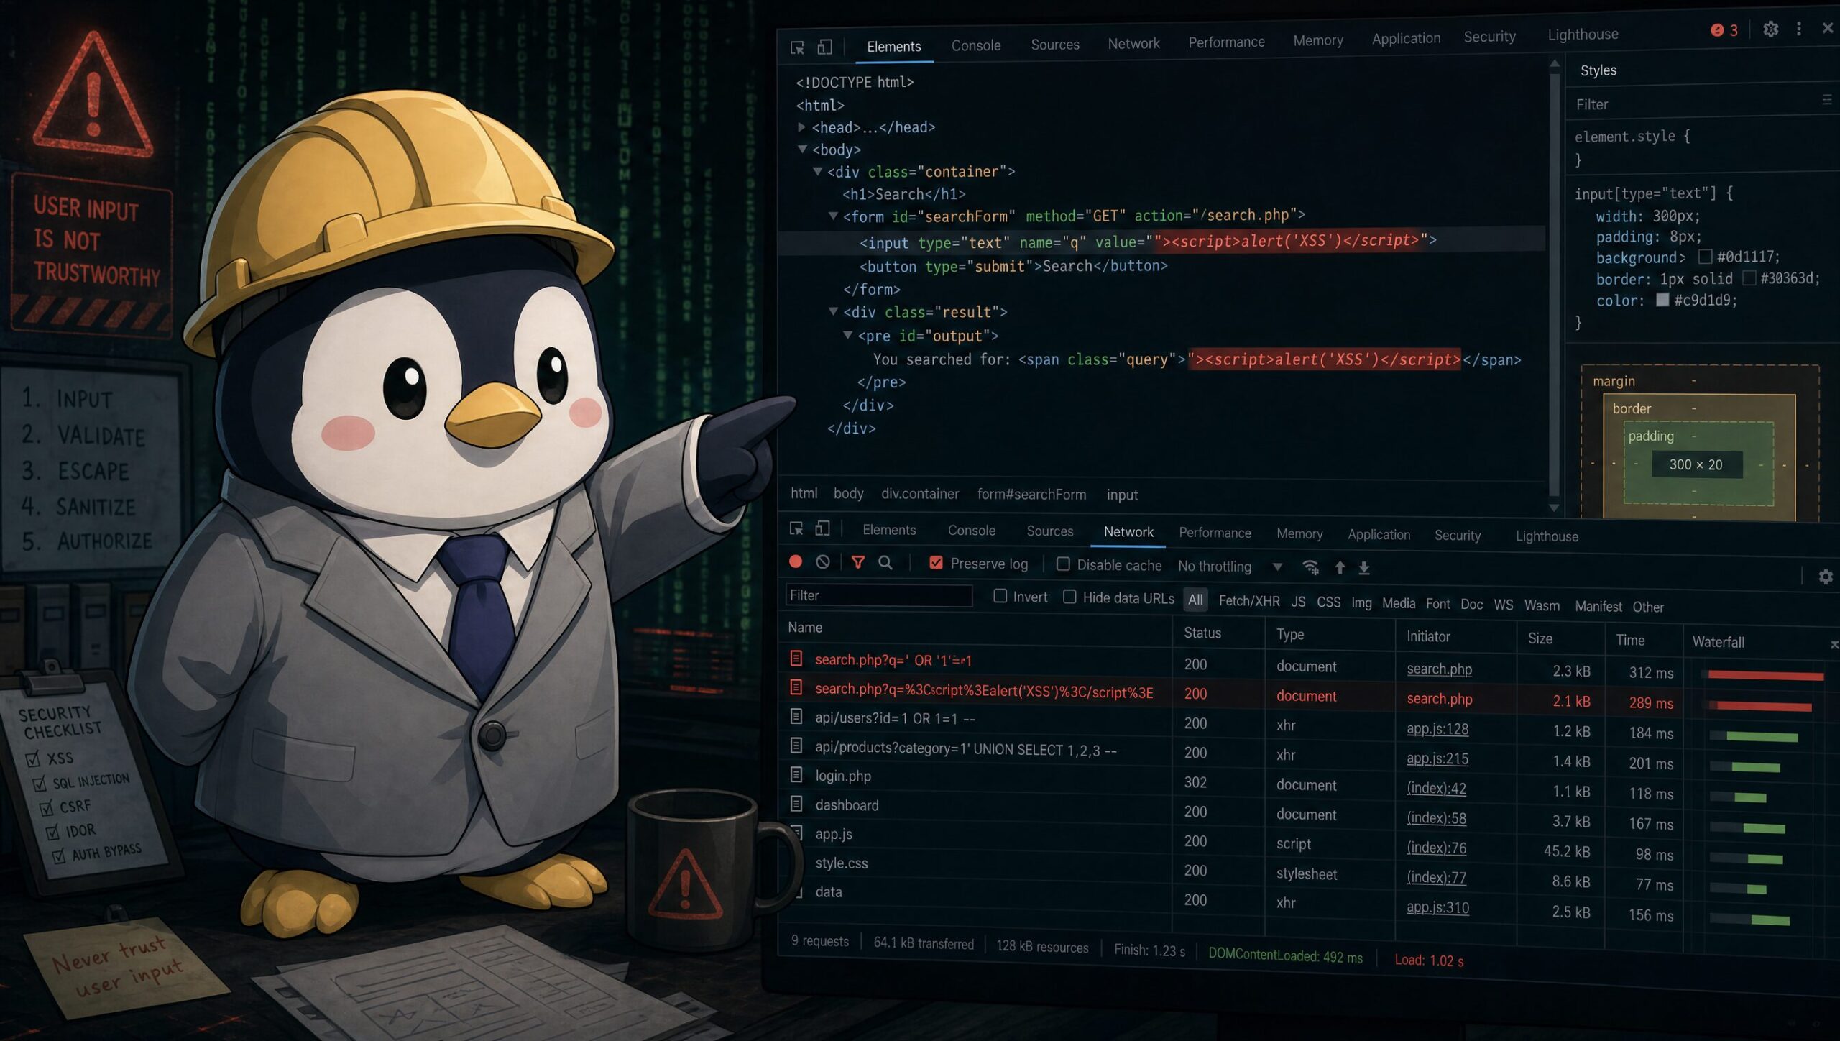
Task: Sort requests by the Time column header
Action: [1630, 640]
